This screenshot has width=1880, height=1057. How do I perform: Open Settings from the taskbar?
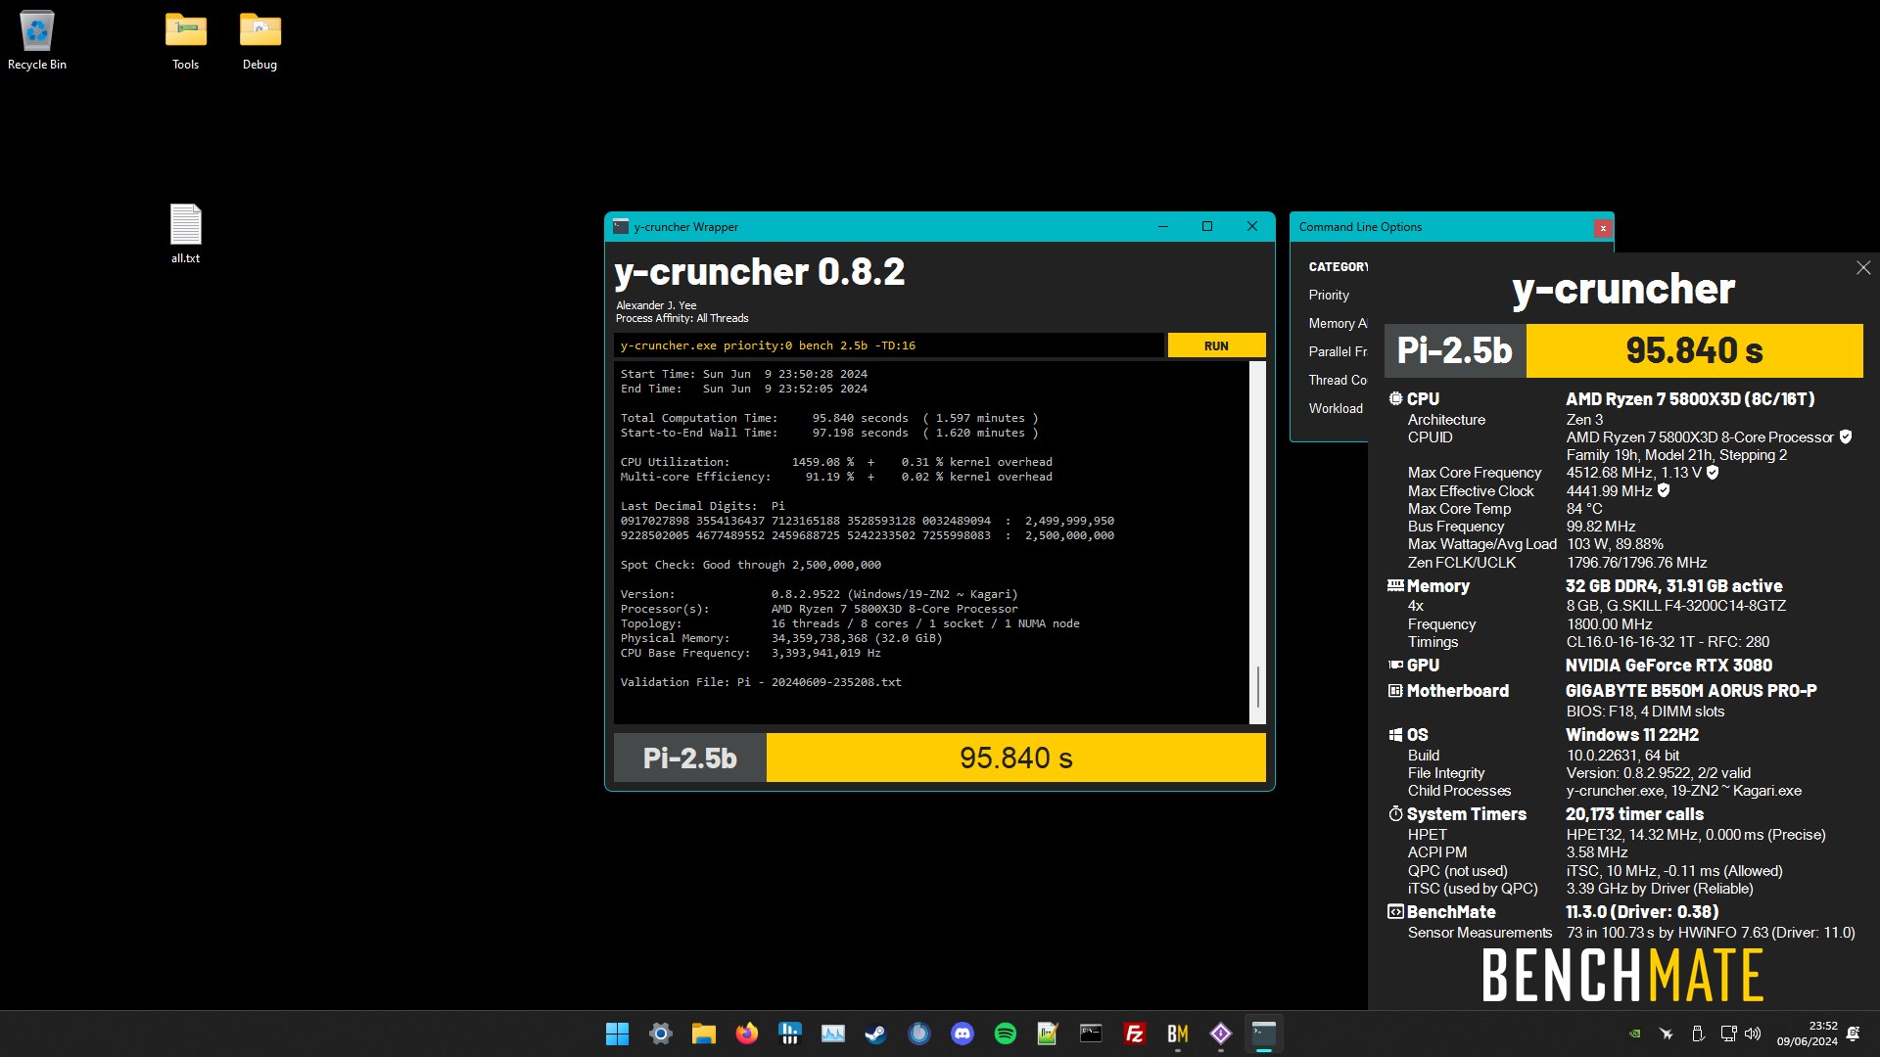(661, 1034)
